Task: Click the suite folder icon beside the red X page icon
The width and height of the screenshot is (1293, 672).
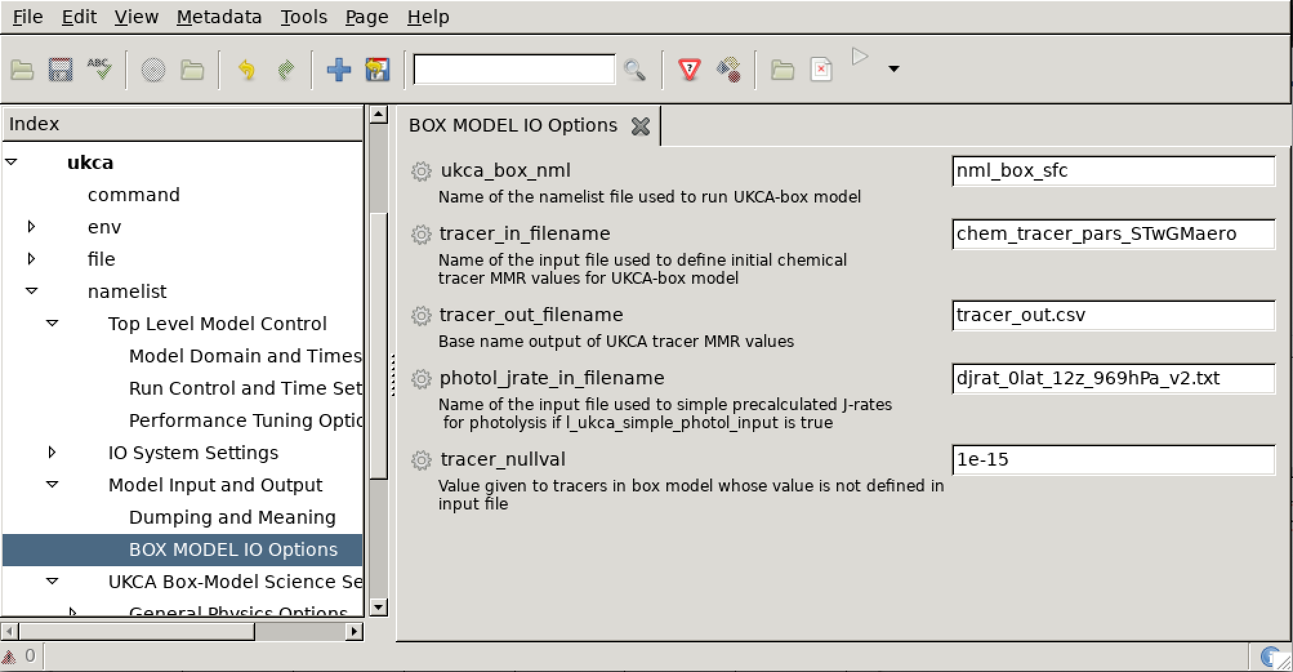Action: [x=783, y=70]
